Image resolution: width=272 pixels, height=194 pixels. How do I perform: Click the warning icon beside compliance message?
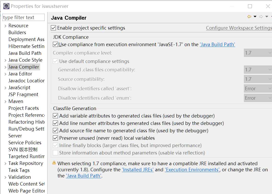tap(54, 163)
